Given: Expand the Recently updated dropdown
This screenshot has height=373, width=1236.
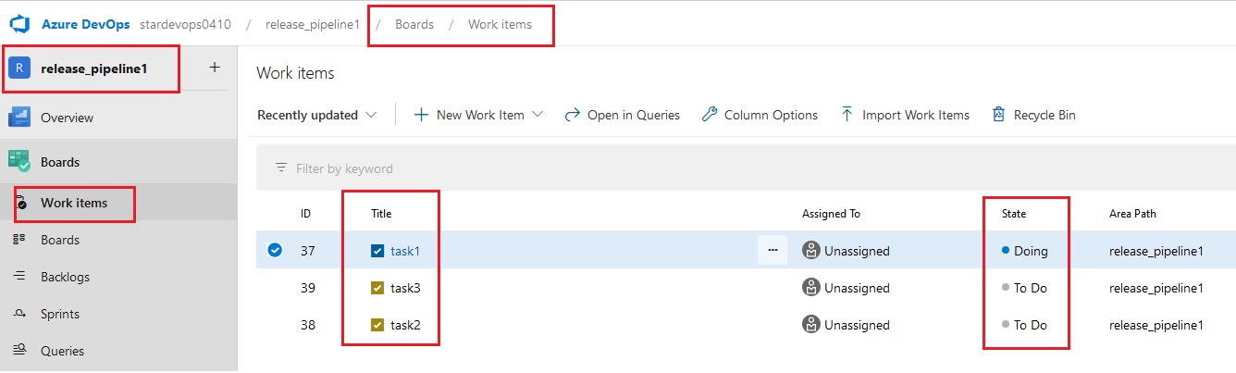Looking at the screenshot, I should (x=317, y=115).
